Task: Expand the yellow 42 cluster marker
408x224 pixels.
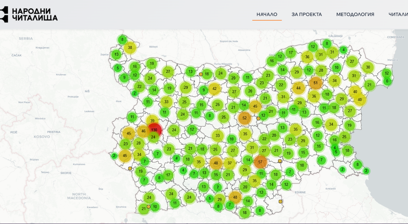Action: click(x=214, y=89)
